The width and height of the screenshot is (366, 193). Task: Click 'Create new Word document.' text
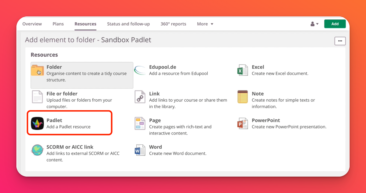[178, 153]
